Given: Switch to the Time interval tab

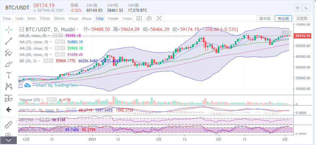Looking at the screenshot, I should click(x=6, y=18).
